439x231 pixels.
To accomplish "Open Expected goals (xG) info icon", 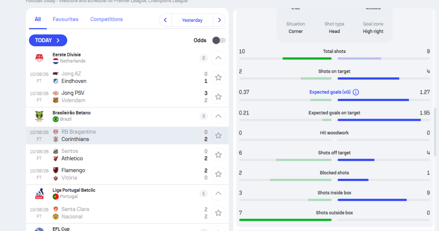I will pyautogui.click(x=356, y=92).
